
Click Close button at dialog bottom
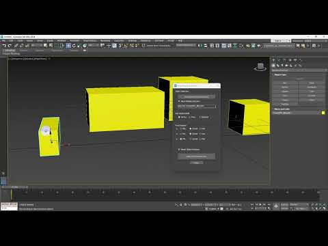(196, 163)
